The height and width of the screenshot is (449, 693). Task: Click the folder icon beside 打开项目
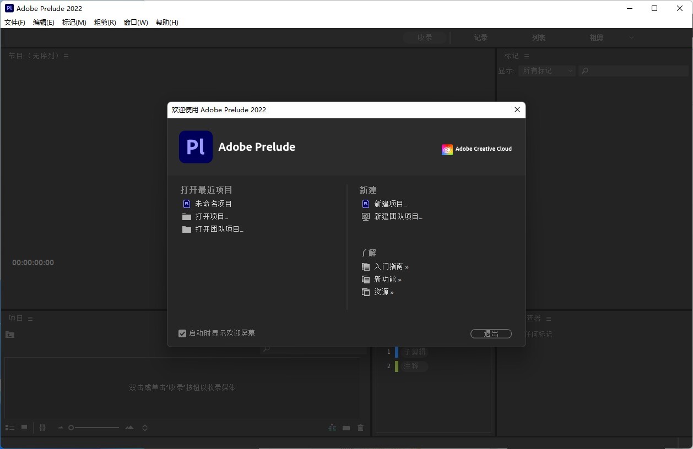click(x=187, y=217)
